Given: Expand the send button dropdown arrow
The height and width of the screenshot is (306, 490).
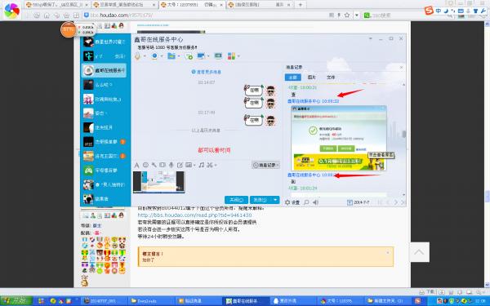Looking at the screenshot, I should 275,200.
